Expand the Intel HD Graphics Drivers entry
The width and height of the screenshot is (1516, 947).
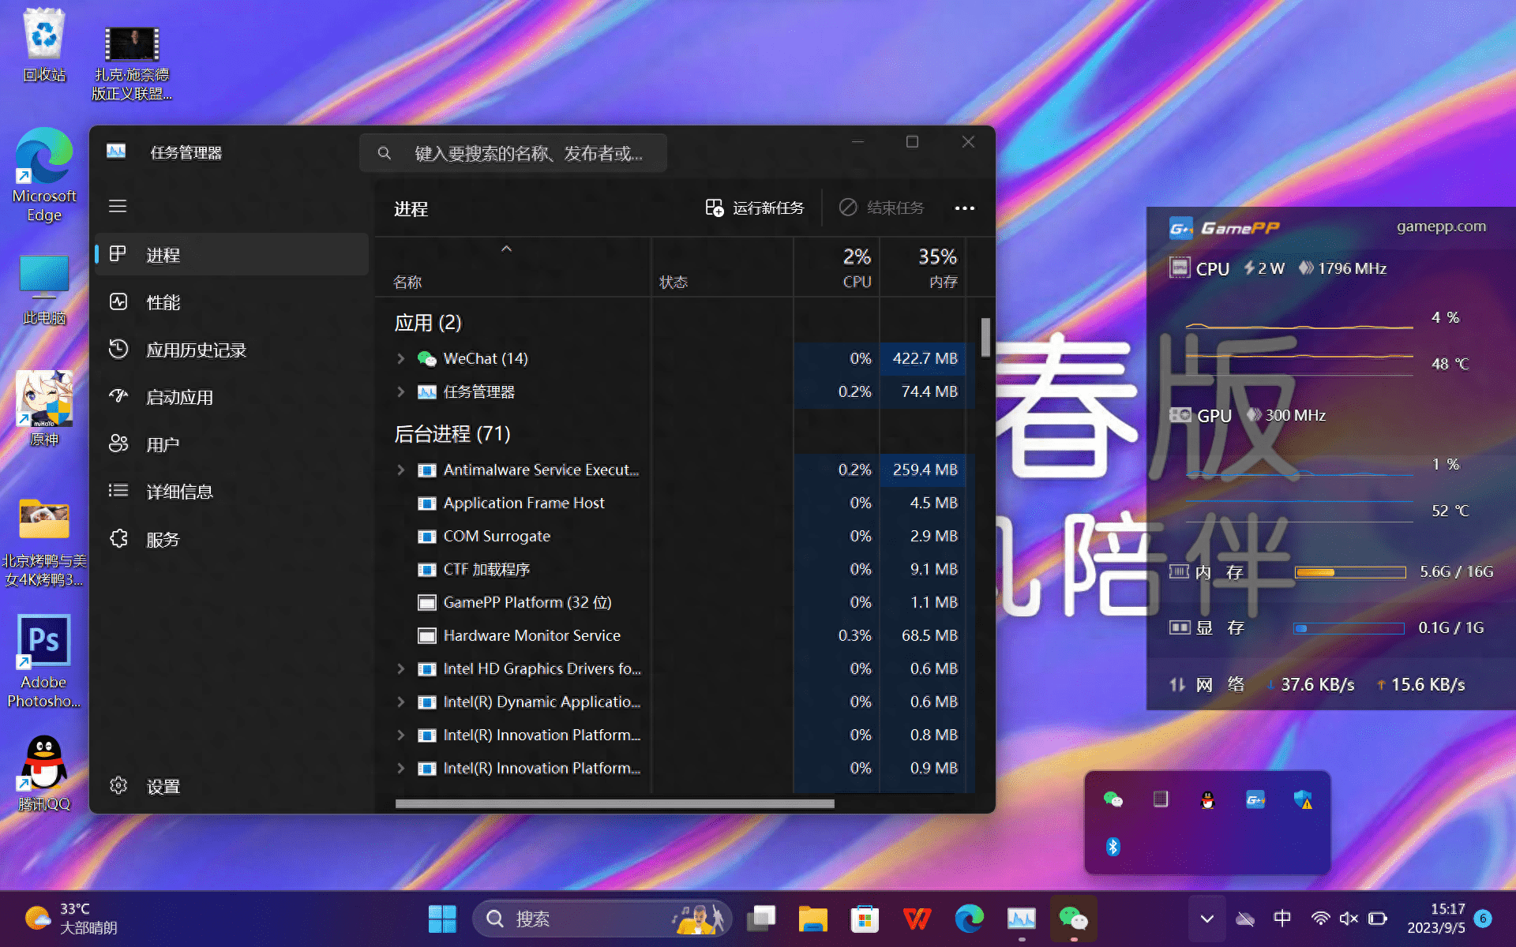click(400, 668)
